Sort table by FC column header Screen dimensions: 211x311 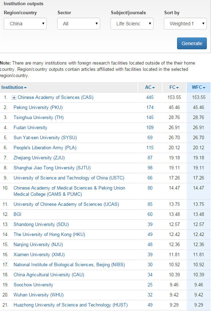click(174, 87)
